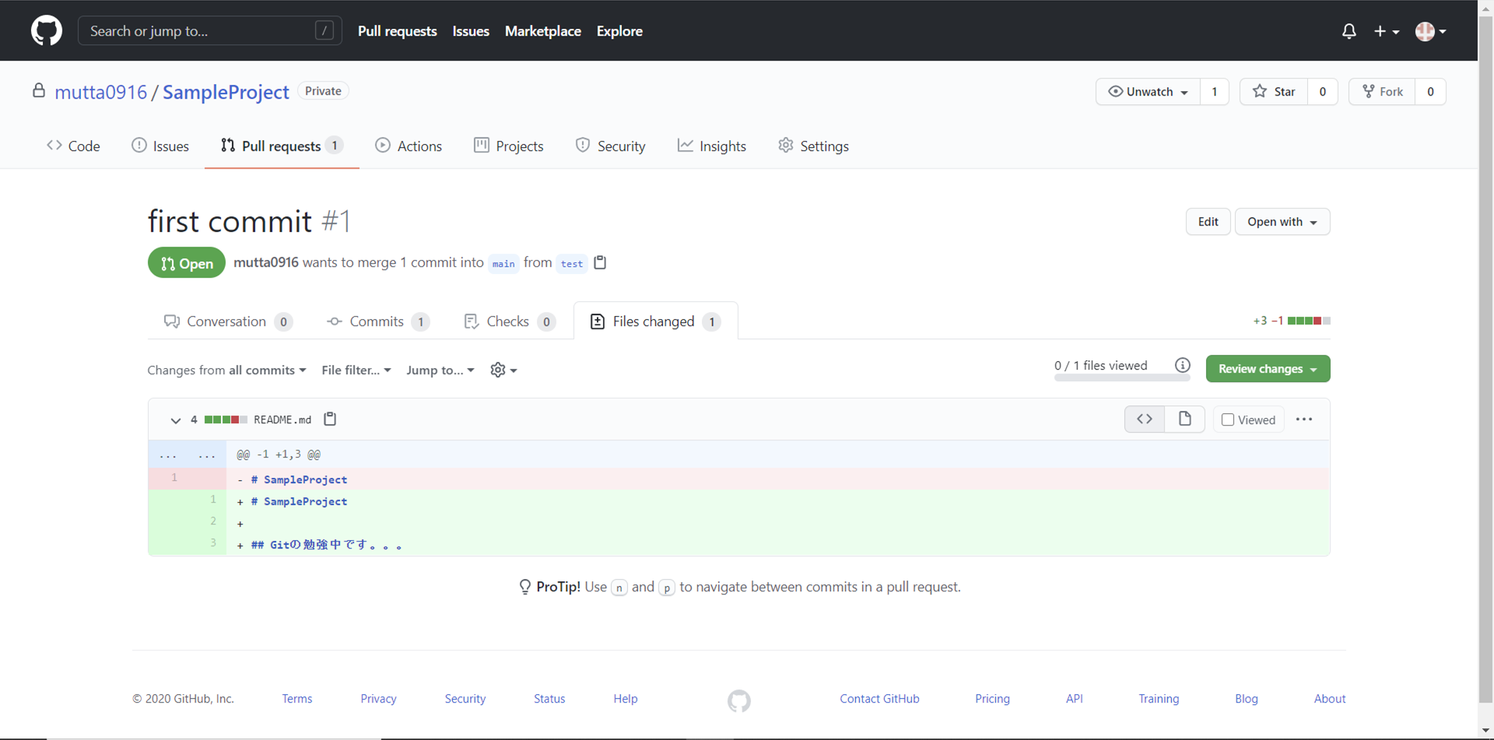Copy README.md file path clipboard icon

click(330, 419)
